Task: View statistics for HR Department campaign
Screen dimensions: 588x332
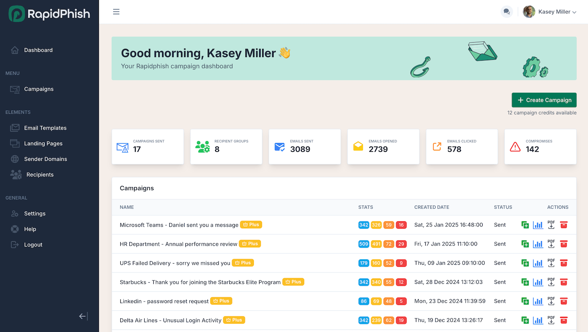Action: [x=538, y=244]
